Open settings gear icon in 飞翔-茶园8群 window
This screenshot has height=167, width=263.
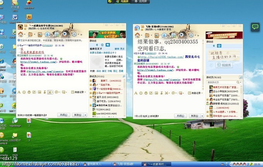(x=191, y=36)
